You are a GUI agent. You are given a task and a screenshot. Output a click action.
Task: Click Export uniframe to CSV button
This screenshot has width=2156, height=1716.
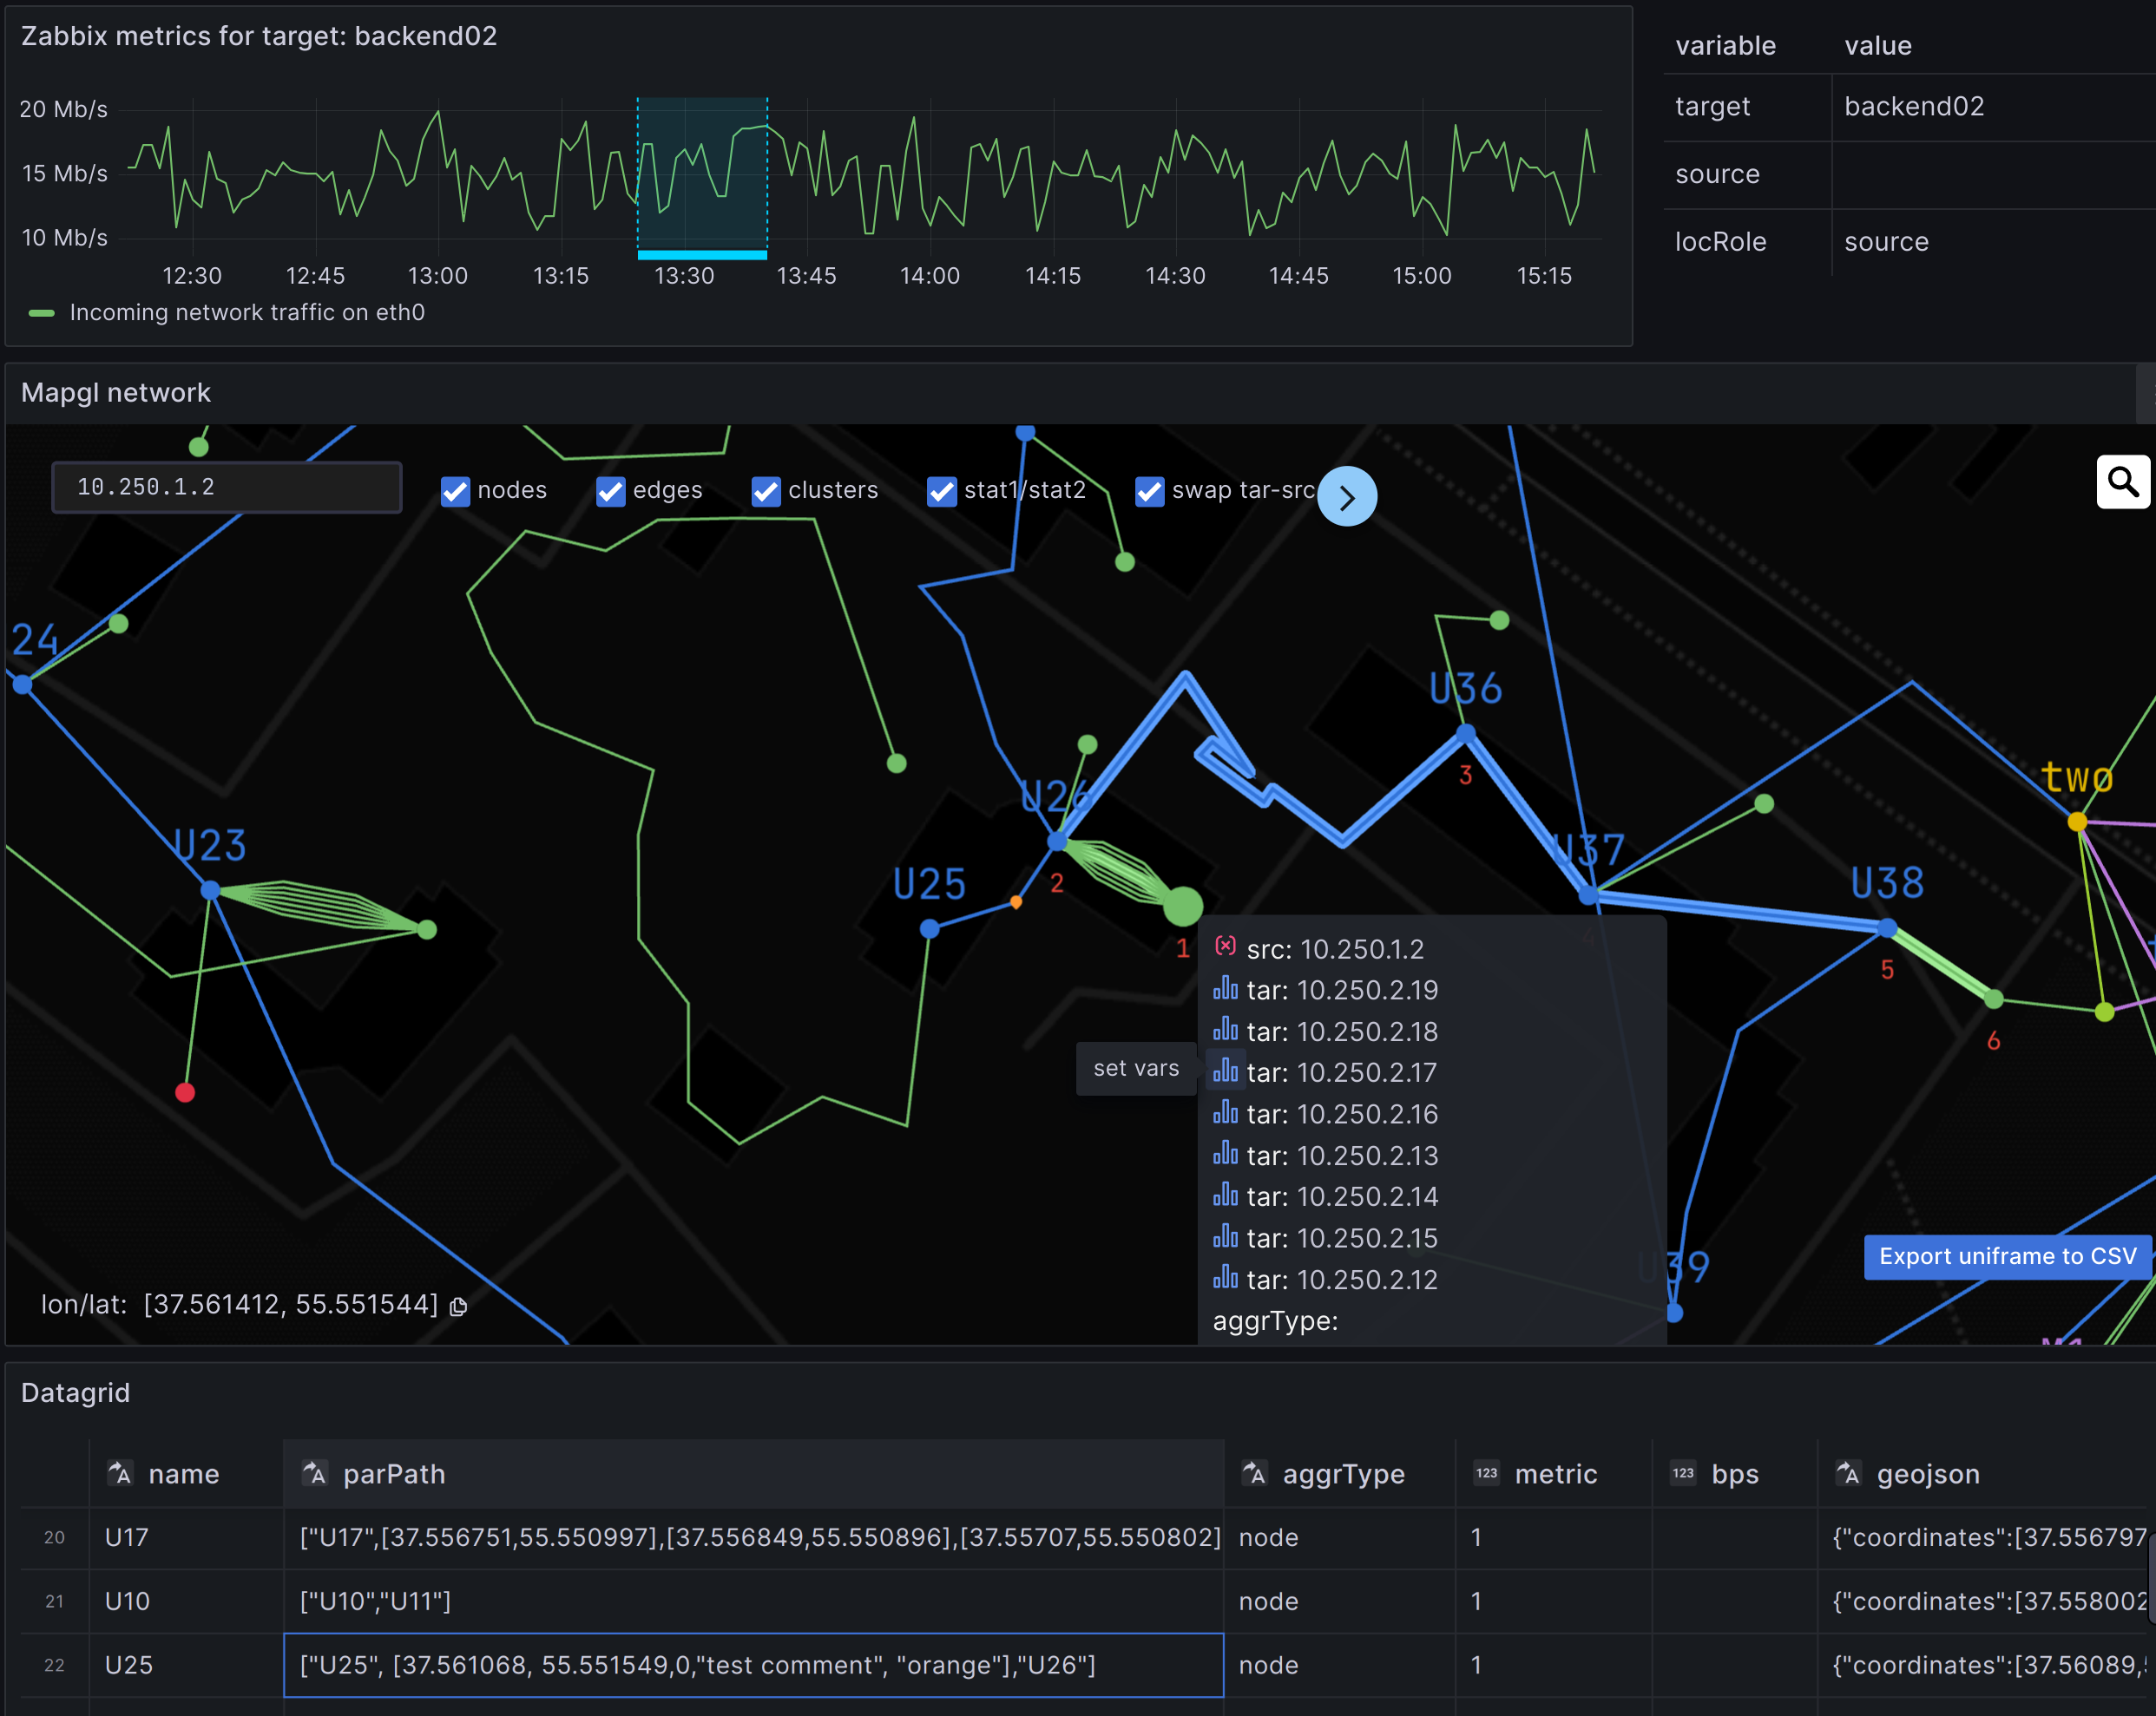point(2007,1256)
